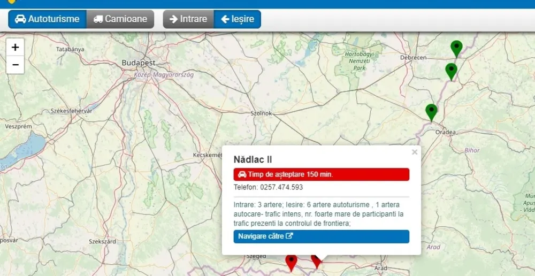Select the topmost green marker near Debrecen

tap(456, 49)
